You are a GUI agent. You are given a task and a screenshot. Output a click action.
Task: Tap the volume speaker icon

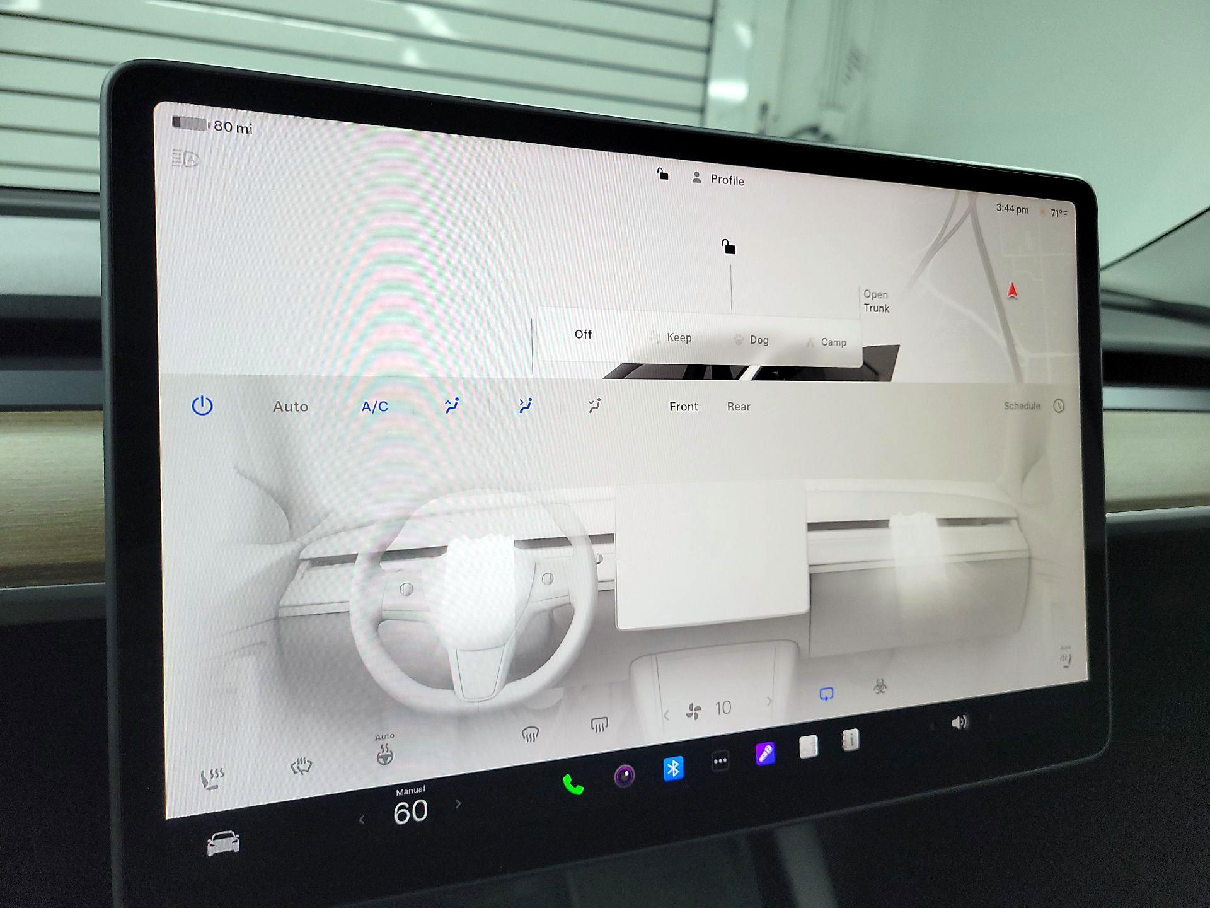(x=959, y=723)
